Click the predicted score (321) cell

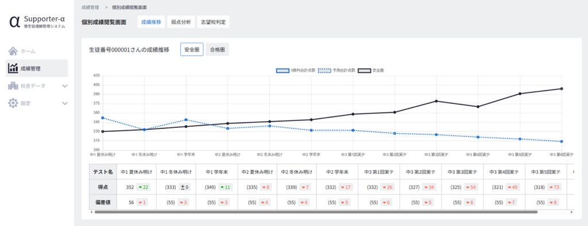[497, 188]
